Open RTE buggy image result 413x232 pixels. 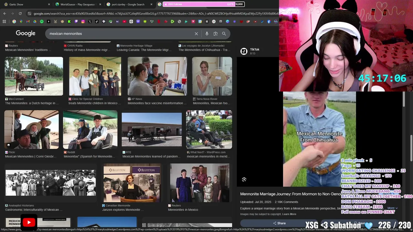[x=152, y=130]
